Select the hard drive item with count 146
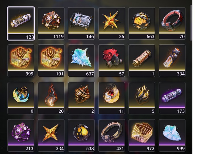 click(81, 23)
